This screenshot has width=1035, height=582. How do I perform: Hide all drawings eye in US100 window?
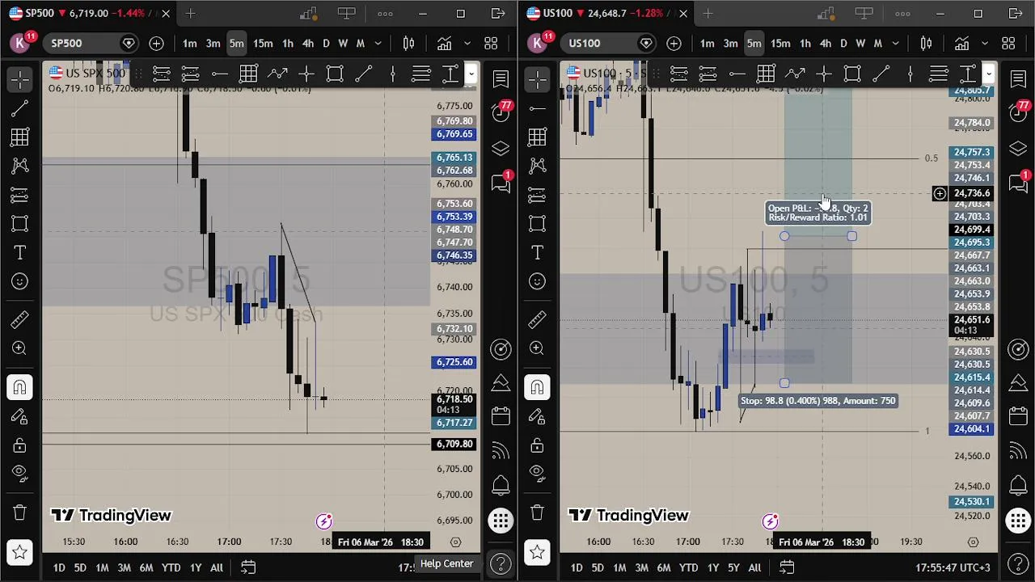tap(538, 474)
